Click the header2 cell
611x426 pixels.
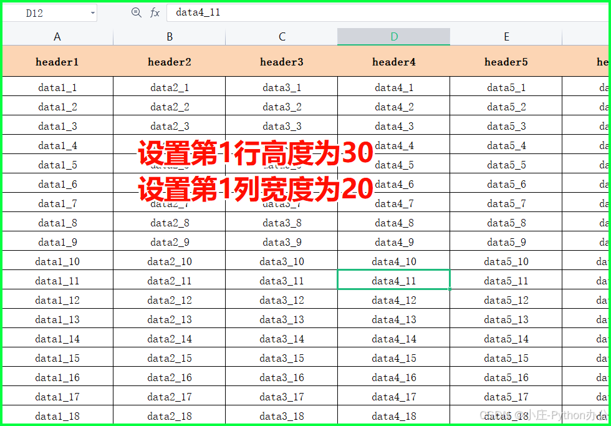point(170,61)
